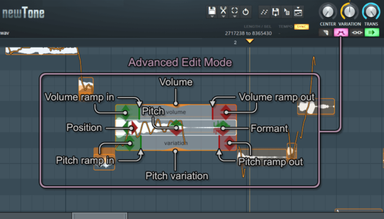Toggle the SYNC tempo button
Image resolution: width=384 pixels, height=219 pixels.
pos(301,26)
